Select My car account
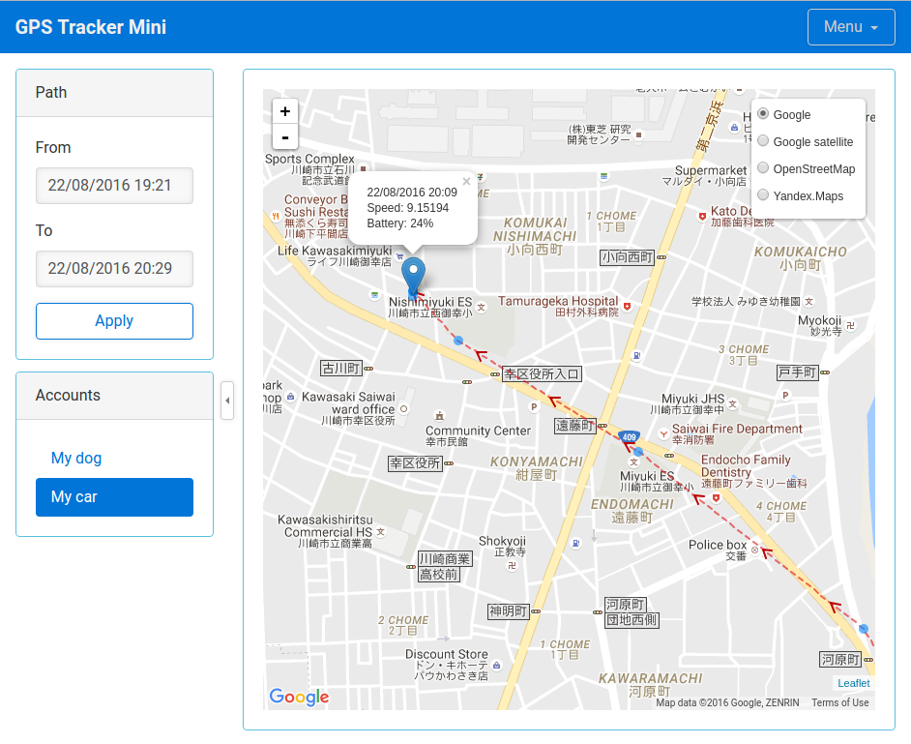 (x=114, y=497)
